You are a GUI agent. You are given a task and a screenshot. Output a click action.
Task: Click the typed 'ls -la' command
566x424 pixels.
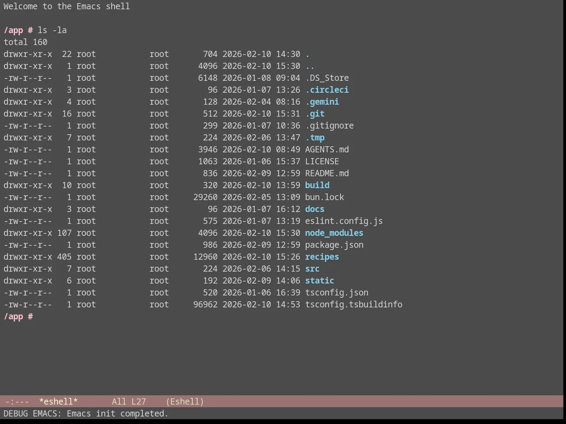tap(52, 30)
